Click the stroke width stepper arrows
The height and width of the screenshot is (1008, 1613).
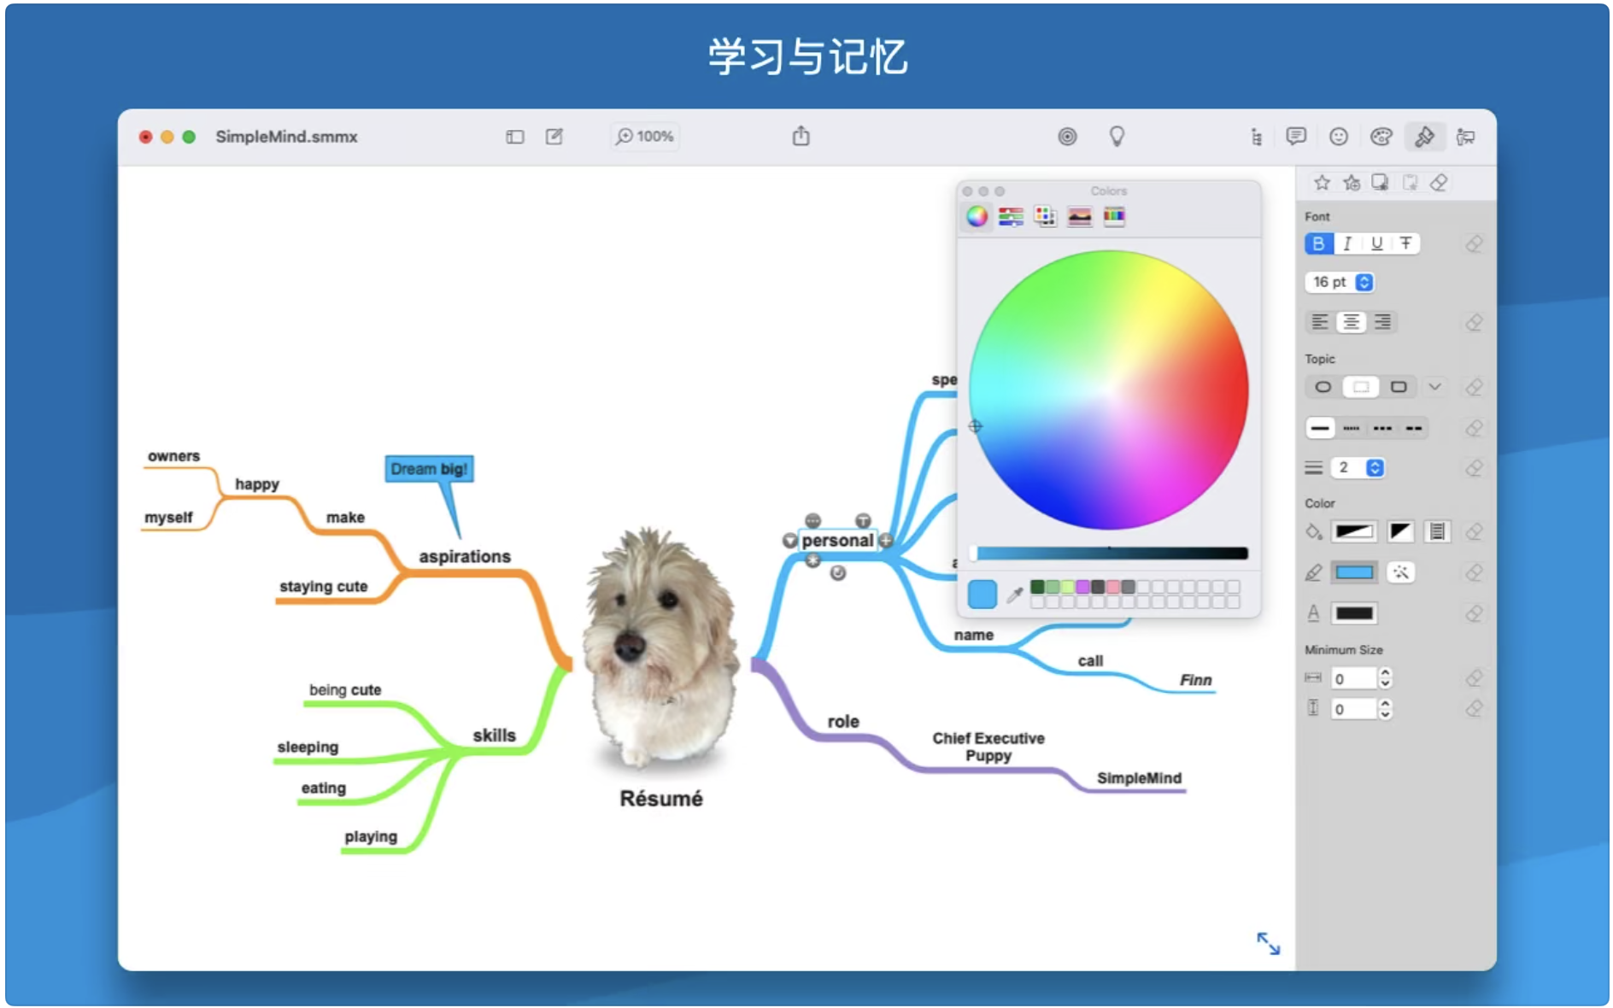[1375, 467]
